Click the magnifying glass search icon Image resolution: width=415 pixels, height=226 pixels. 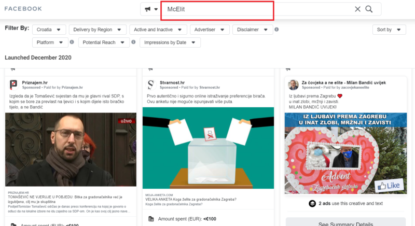369,9
